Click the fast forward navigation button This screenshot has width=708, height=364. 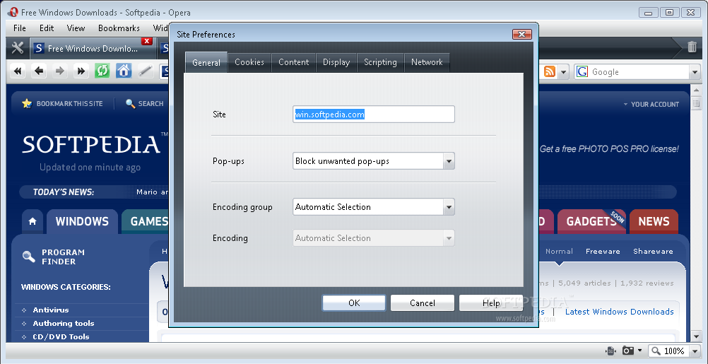pyautogui.click(x=81, y=71)
